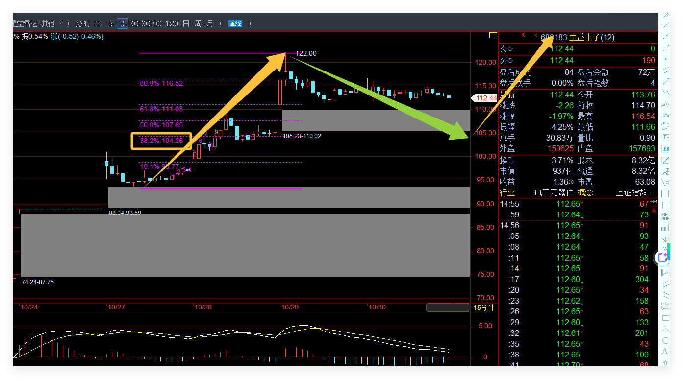Viewport: 683px width, 379px height.
Task: Click the 内盘 value 157693
Action: [641, 148]
